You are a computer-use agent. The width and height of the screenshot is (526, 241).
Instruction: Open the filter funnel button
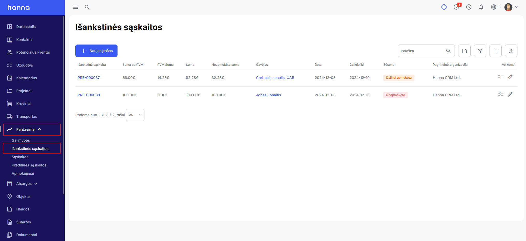[x=480, y=51]
